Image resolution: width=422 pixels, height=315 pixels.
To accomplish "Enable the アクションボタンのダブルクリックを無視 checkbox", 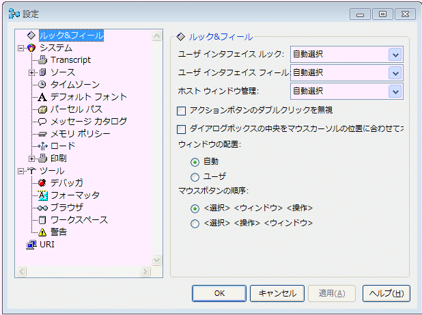I will 182,110.
